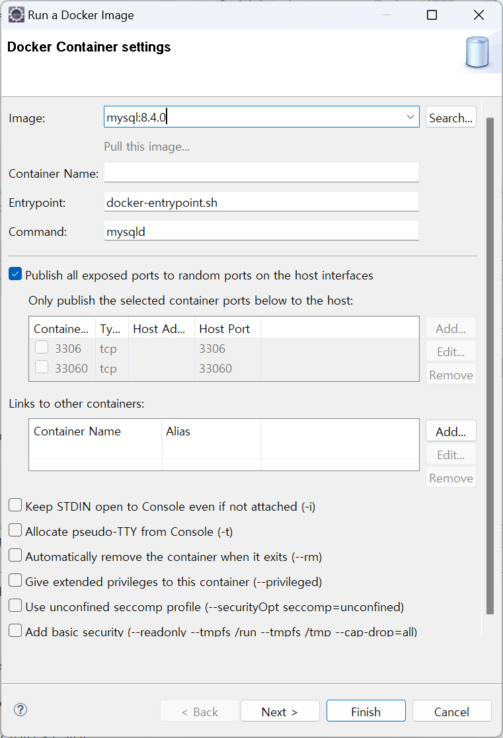The image size is (503, 738).
Task: Click the help question mark icon
Action: point(20,710)
